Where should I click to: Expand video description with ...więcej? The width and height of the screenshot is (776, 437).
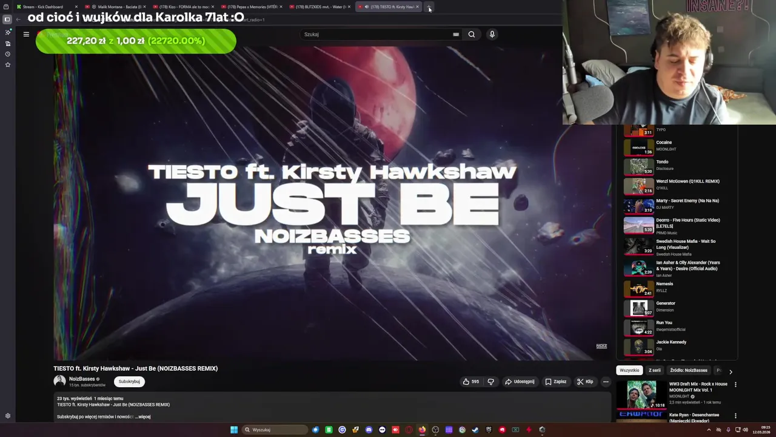click(143, 417)
